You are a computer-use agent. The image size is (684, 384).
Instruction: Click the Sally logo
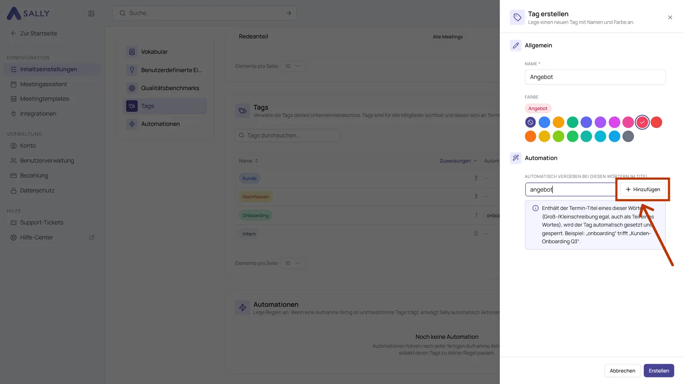tap(28, 13)
